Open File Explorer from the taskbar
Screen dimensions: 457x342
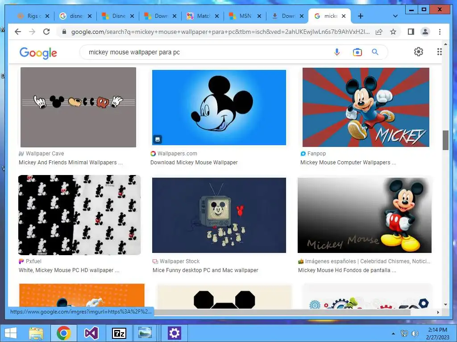click(36, 333)
